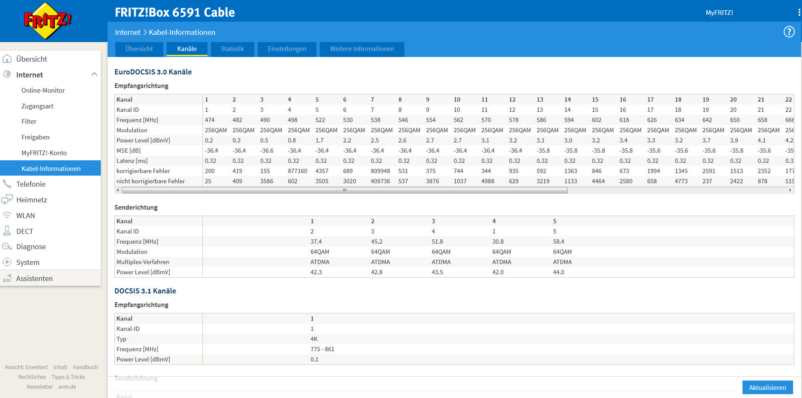The image size is (802, 398).
Task: Open Freigaben in the sidebar
Action: point(35,137)
